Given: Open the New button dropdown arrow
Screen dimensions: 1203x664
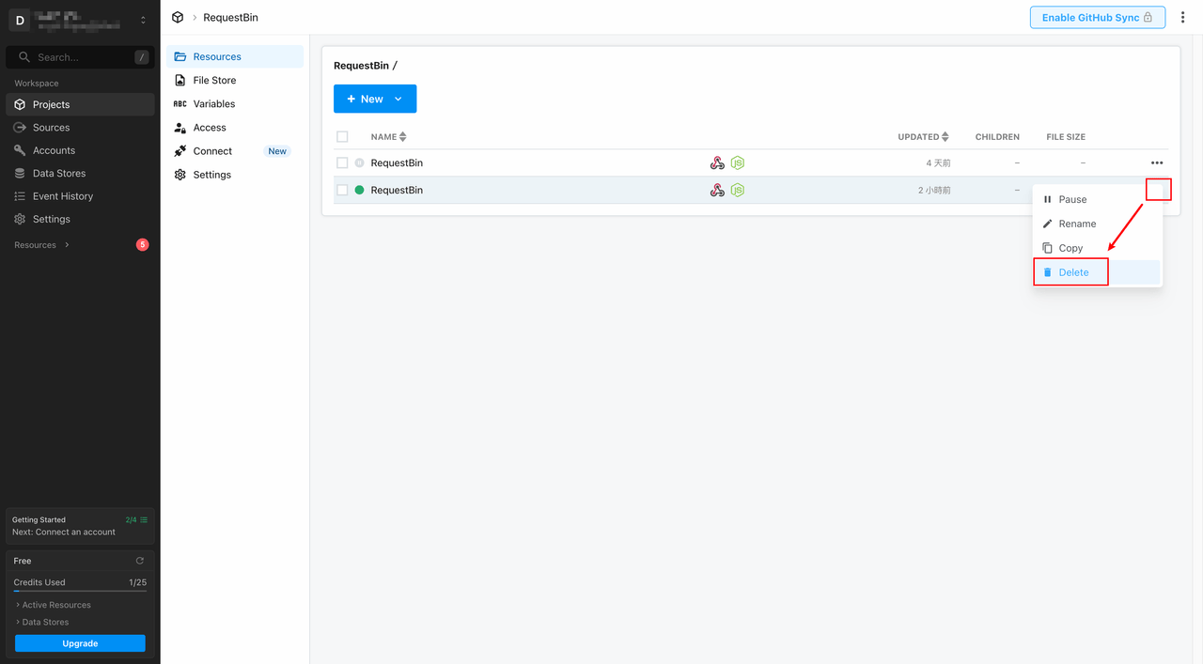Looking at the screenshot, I should pos(398,99).
